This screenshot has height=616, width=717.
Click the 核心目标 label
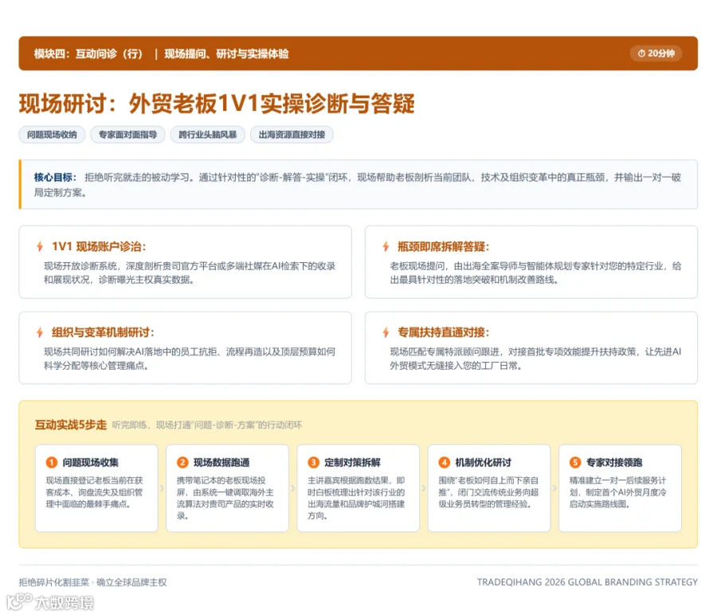(55, 178)
